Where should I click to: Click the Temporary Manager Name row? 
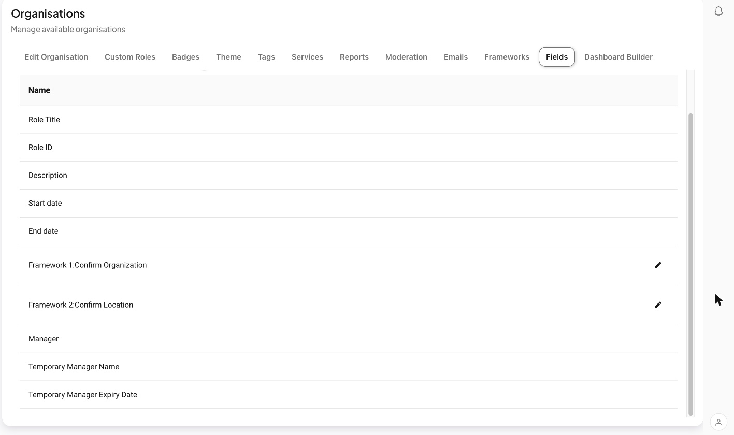349,367
